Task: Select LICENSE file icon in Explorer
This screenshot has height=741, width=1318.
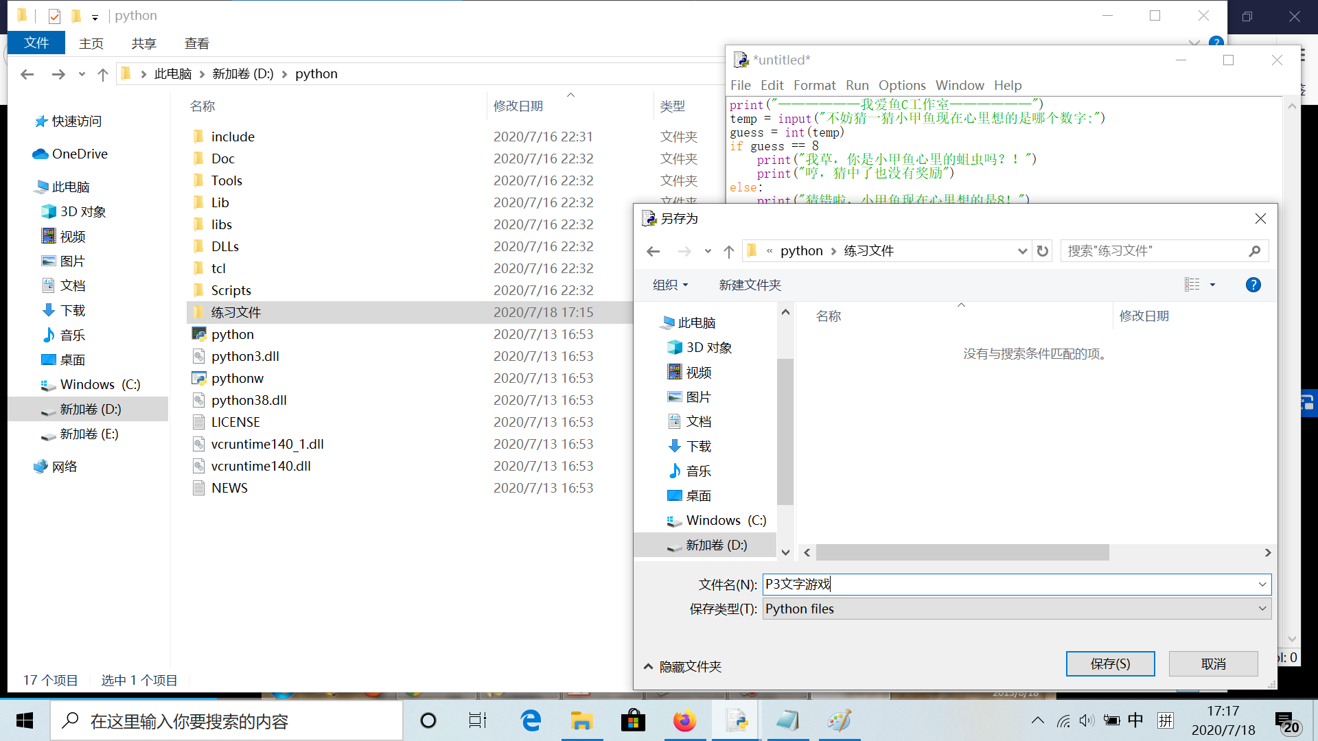Action: click(198, 422)
